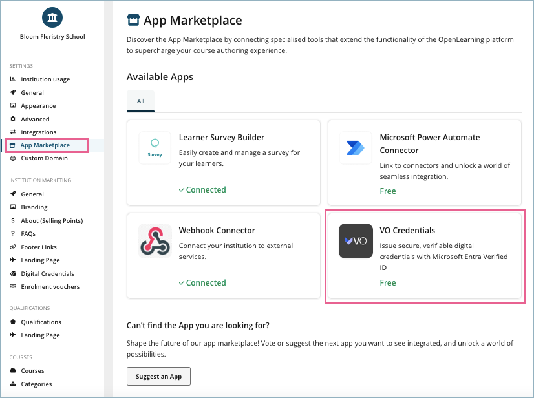This screenshot has height=398, width=534.
Task: Click the rocket icon for General under Institution Marketing
Action: coord(13,194)
